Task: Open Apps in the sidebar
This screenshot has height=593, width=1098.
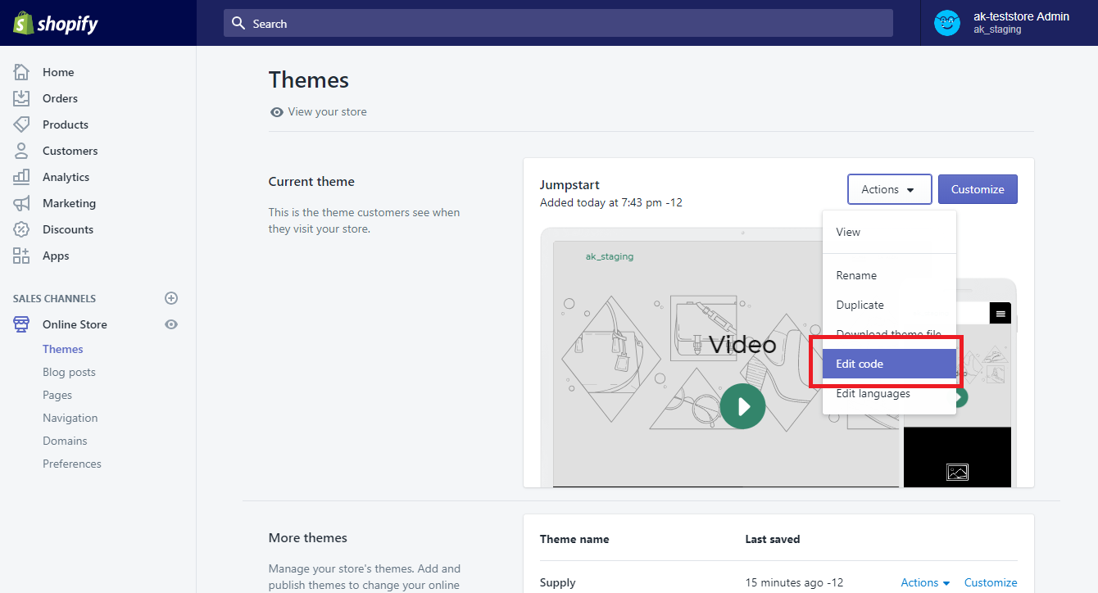Action: 56,256
